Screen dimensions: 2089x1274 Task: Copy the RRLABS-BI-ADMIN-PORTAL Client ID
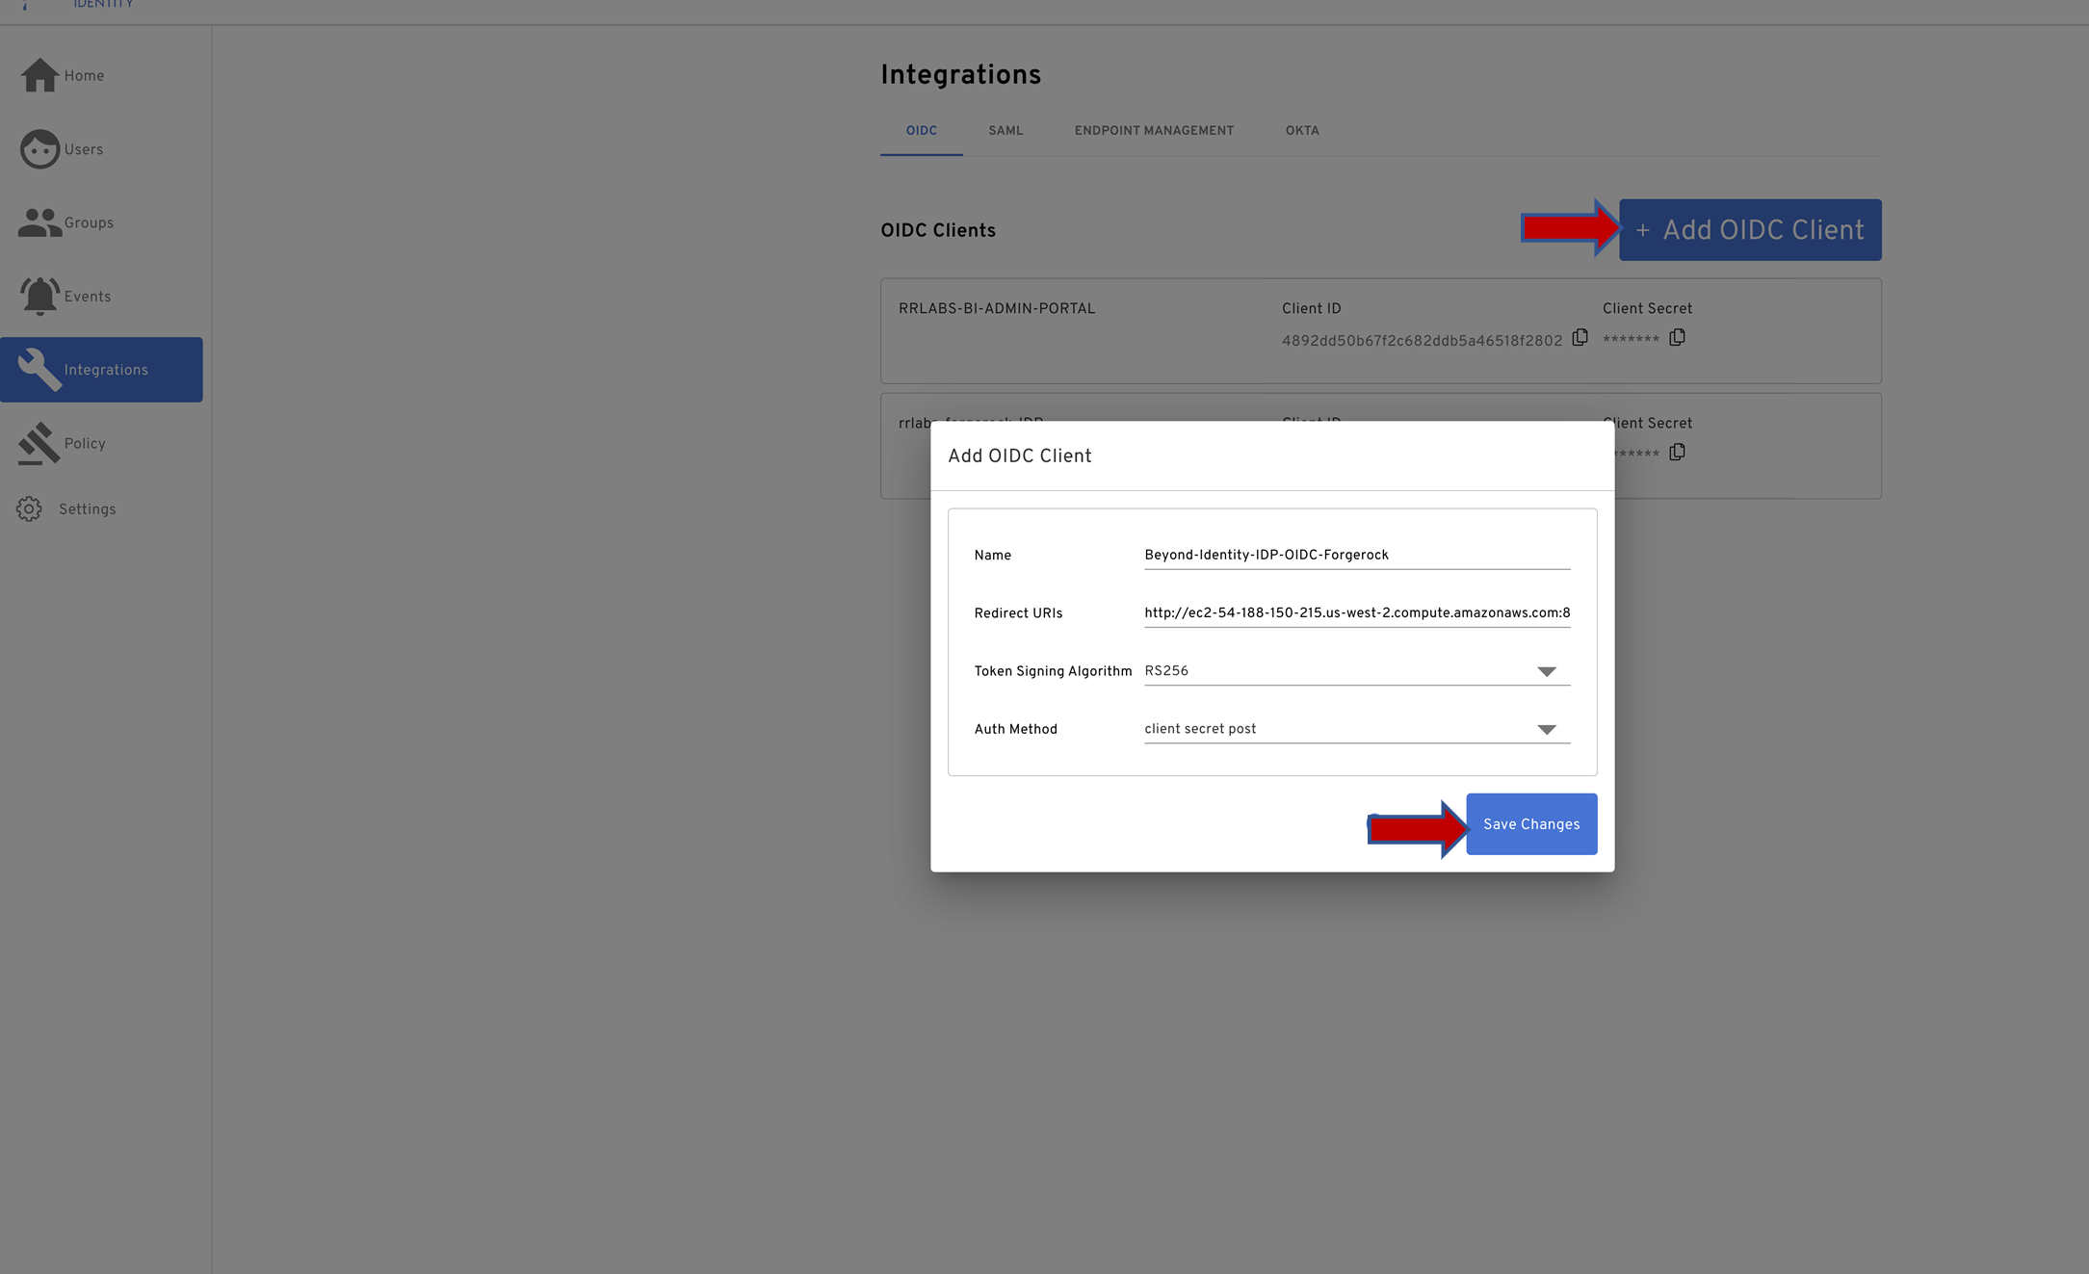1580,338
